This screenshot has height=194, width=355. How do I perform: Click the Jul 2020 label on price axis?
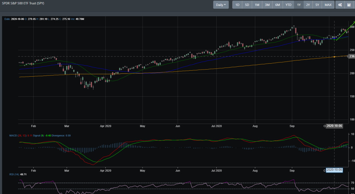(x=216, y=126)
